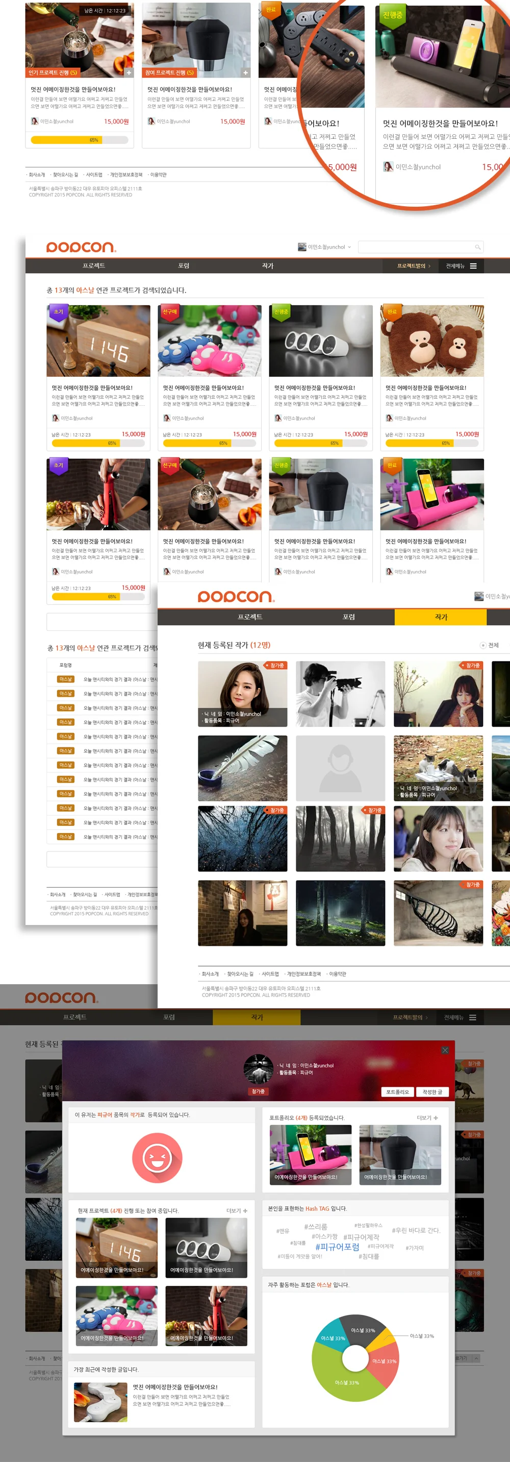This screenshot has width=510, height=1462.
Task: Open 이용약관 footer link on artist list page
Action: coord(338,974)
